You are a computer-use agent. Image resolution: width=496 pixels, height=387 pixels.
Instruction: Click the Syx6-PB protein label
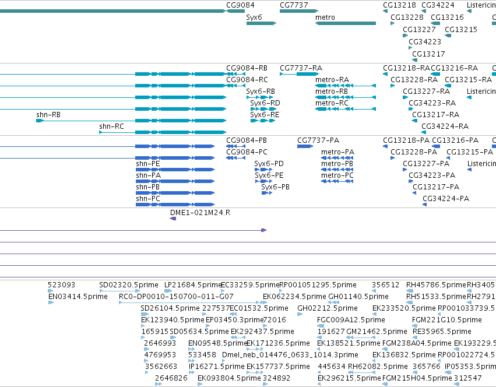tap(275, 187)
